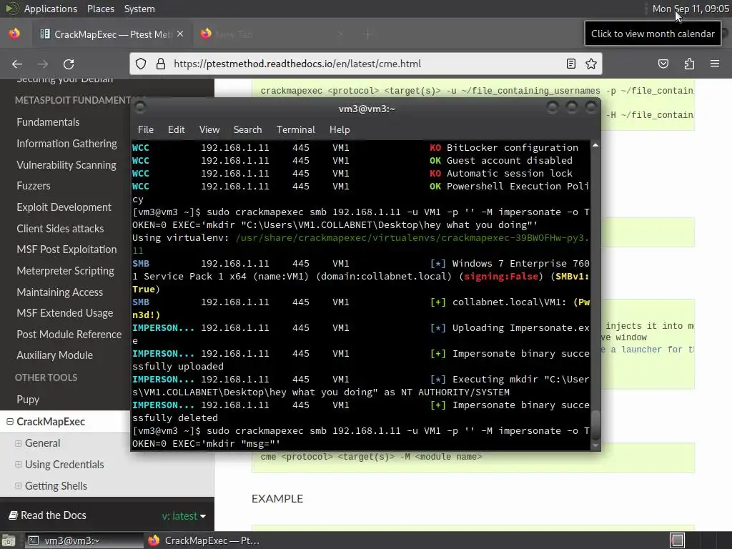The height and width of the screenshot is (549, 732).
Task: Open the Information Gathering sidebar link
Action: tap(66, 144)
